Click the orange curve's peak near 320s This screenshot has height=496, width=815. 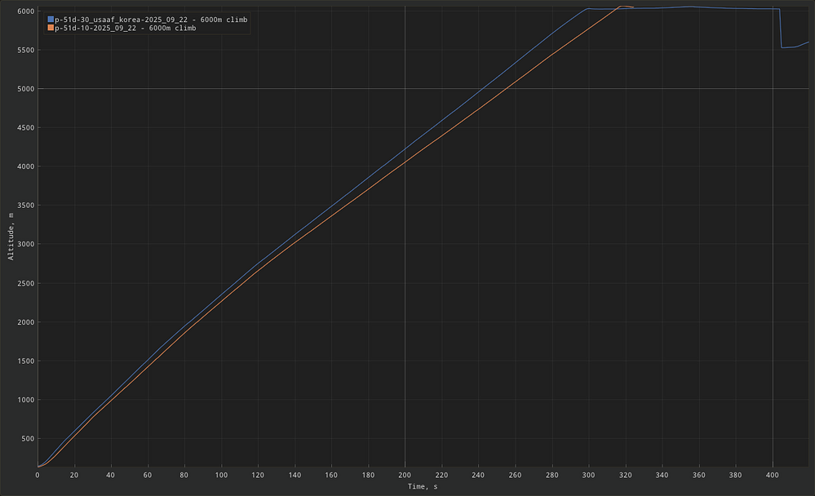coord(622,7)
